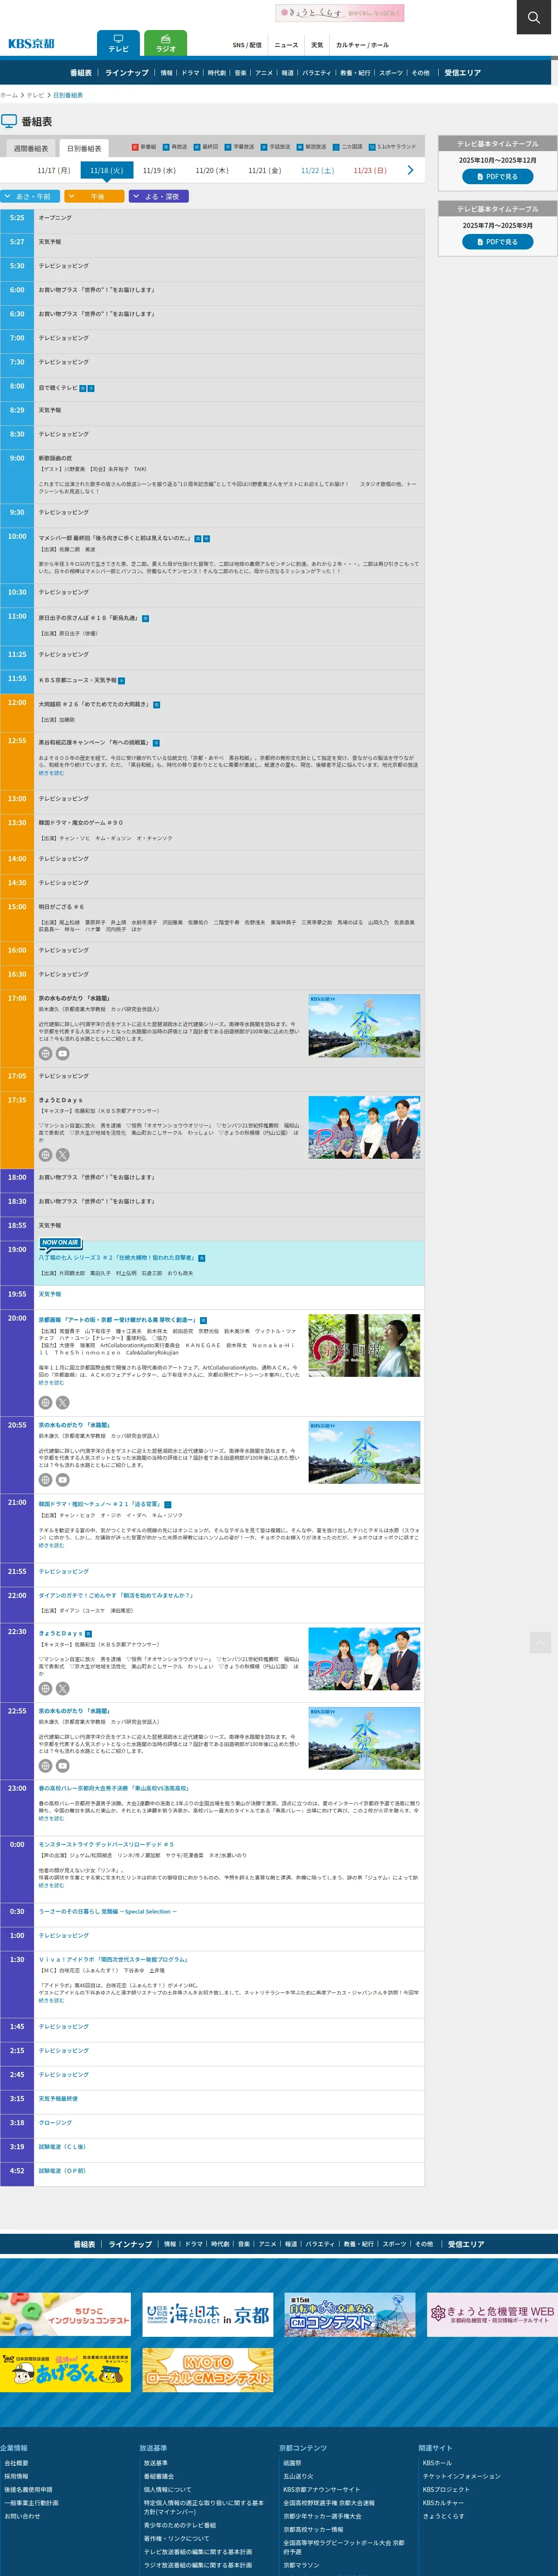Open ちびっこイングリッシュコンテスト banner
558x2576 pixels.
click(x=65, y=2314)
